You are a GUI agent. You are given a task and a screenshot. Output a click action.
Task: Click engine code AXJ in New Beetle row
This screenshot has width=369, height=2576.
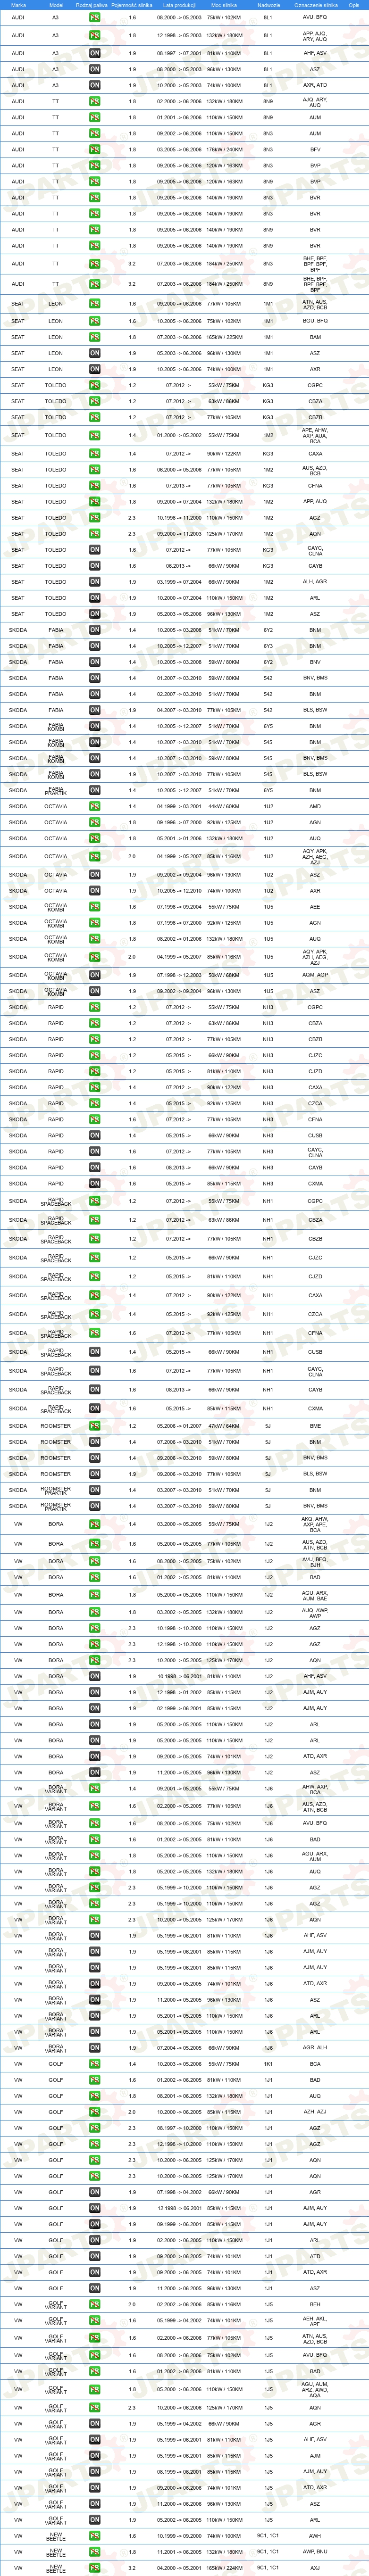tap(315, 2568)
